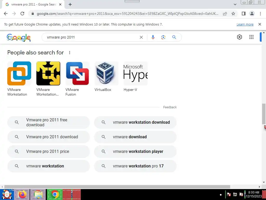Click the Learn more link

coord(245,24)
